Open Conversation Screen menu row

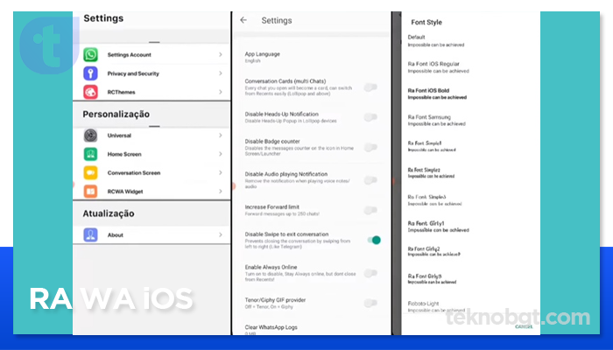(151, 172)
